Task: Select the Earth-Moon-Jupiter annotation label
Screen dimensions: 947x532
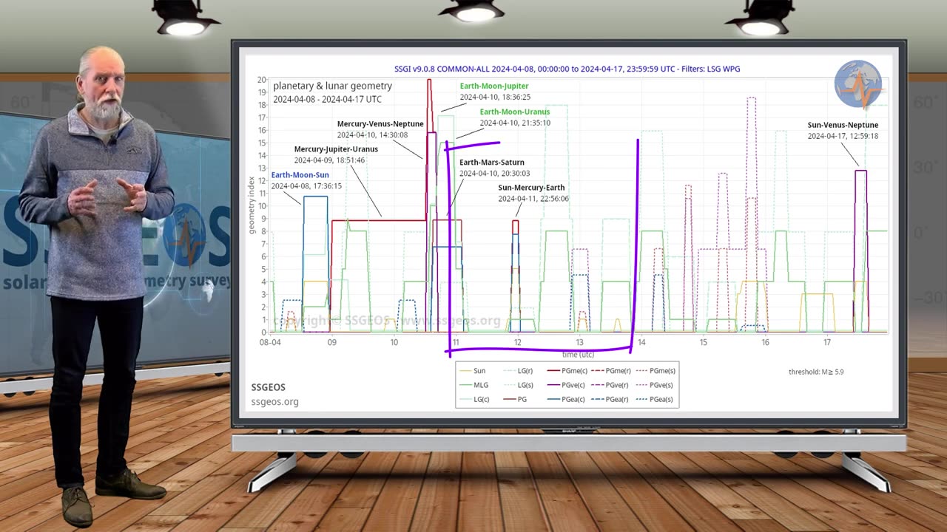Action: (x=494, y=86)
